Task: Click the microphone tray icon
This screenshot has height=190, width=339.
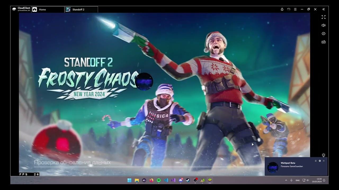Action: click(x=291, y=180)
